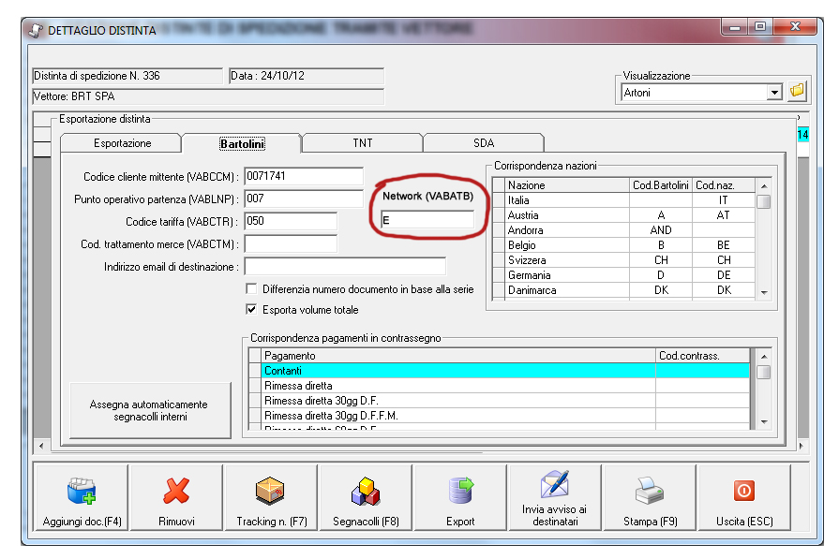
Task: Click the Codice tariffa (VABCTR) field
Action: click(x=291, y=221)
